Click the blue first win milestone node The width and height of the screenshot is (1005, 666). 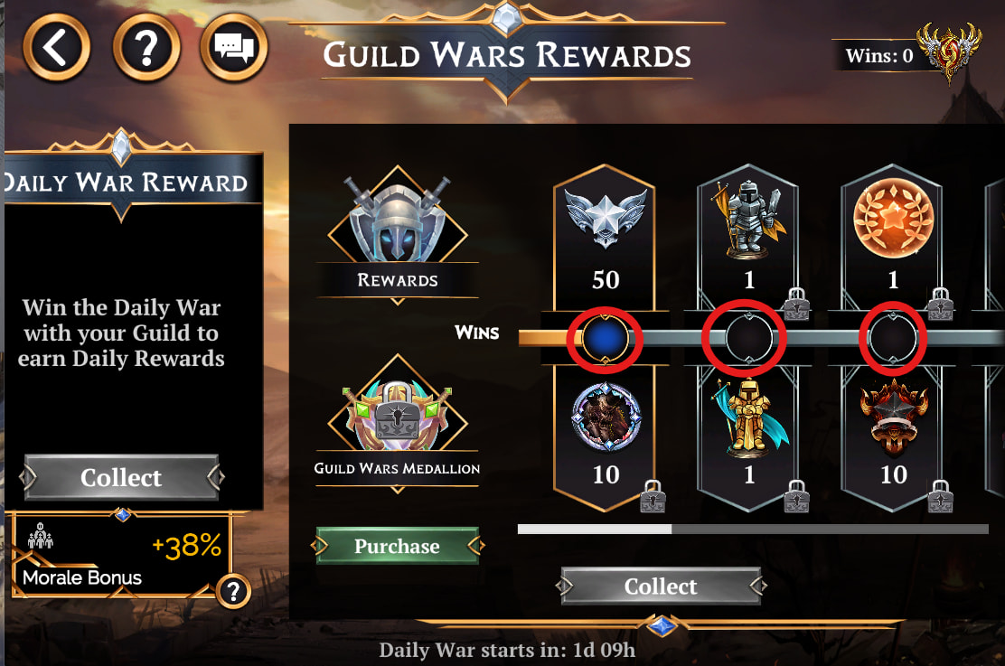(605, 338)
